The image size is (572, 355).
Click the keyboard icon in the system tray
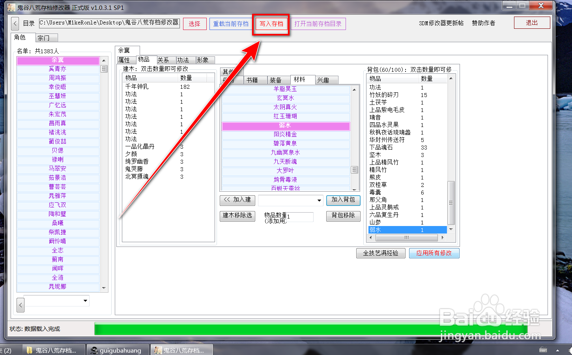pyautogui.click(x=543, y=350)
